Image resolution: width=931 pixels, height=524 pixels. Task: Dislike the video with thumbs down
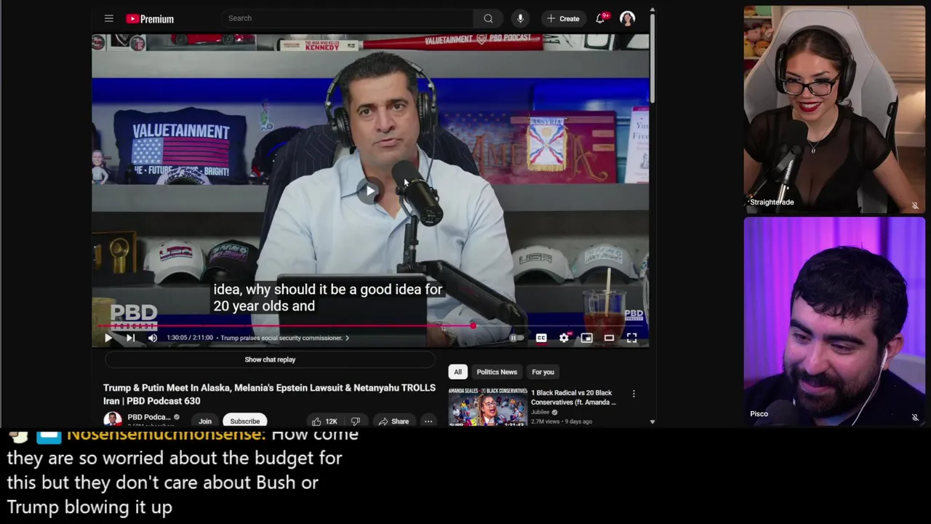pyautogui.click(x=356, y=421)
